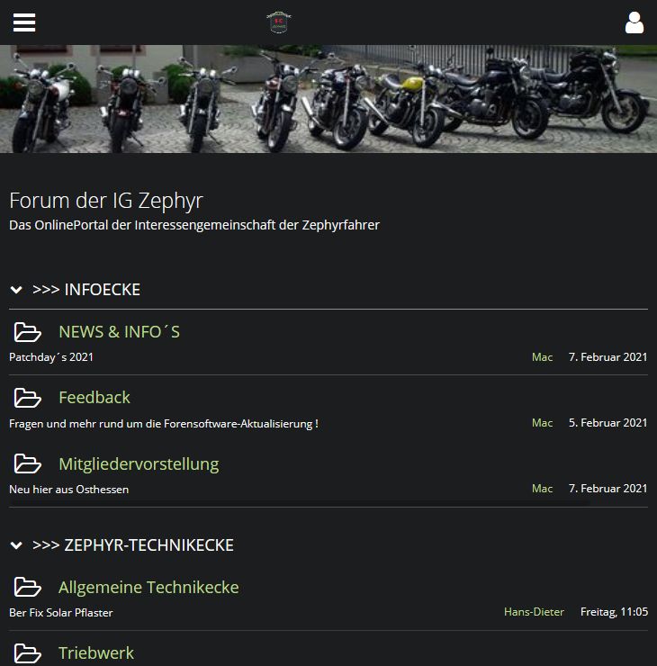Open the Ber Fix Solar Pflaster thread
Image resolution: width=657 pixels, height=666 pixels.
[x=60, y=613]
